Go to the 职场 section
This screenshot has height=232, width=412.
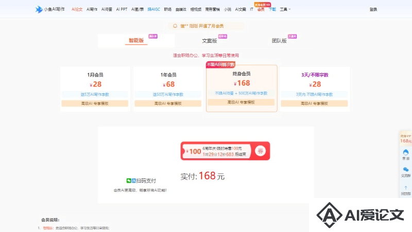pyautogui.click(x=168, y=9)
